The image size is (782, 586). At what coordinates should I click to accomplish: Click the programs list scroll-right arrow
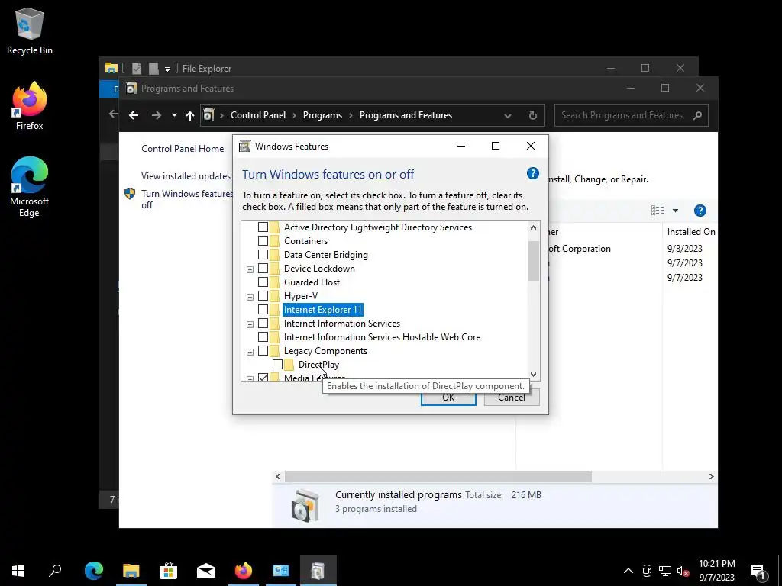point(711,476)
